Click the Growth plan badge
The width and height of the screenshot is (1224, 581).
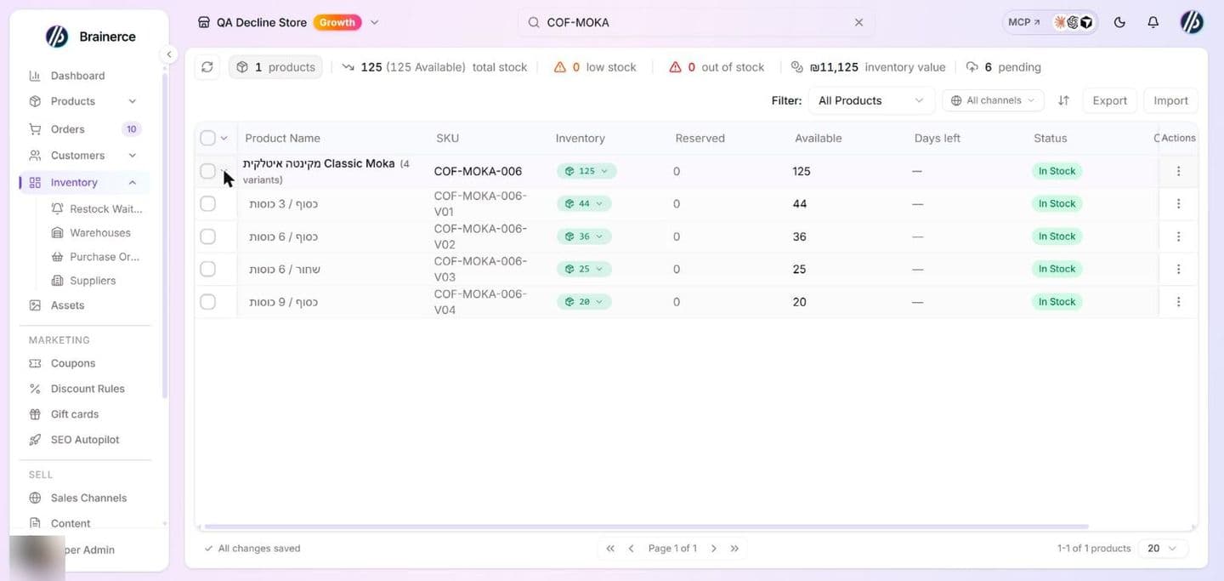337,23
